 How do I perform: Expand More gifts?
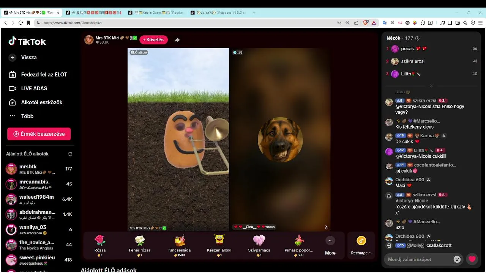330,246
